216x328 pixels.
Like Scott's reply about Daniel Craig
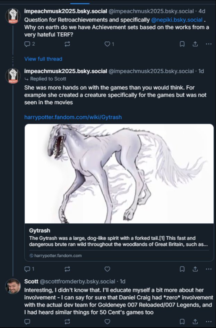click(107, 322)
